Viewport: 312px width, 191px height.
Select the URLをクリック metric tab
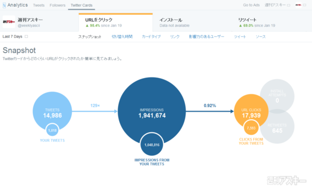tap(115, 22)
